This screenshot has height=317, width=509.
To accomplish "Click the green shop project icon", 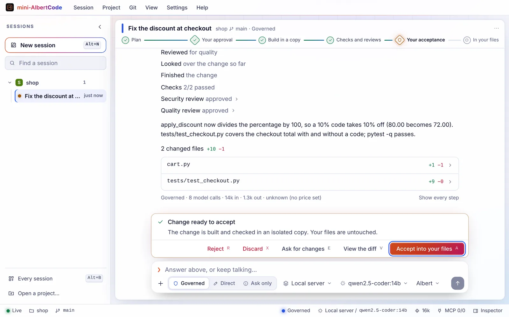I will [x=19, y=83].
